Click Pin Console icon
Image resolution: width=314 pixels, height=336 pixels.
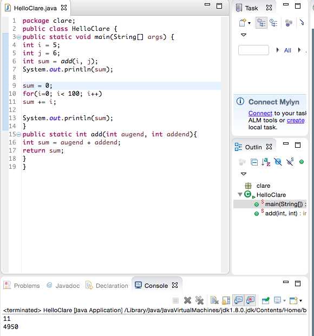tap(265, 300)
